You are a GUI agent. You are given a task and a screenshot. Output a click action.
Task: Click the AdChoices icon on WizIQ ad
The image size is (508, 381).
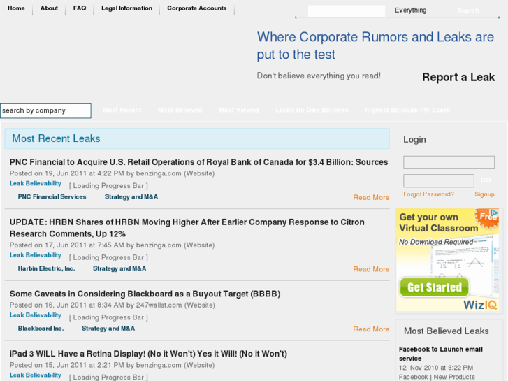[x=495, y=213]
